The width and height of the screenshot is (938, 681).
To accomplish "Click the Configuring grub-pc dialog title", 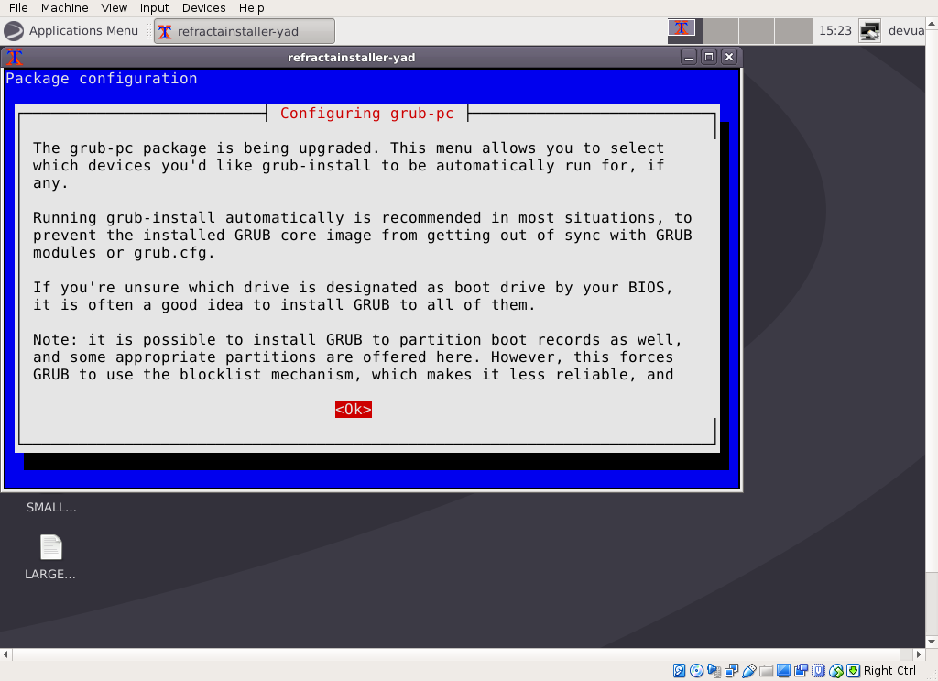I will tap(366, 114).
